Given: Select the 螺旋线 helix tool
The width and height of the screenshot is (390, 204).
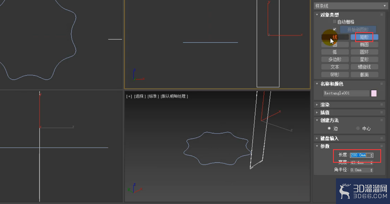Looking at the screenshot, I should [x=364, y=67].
